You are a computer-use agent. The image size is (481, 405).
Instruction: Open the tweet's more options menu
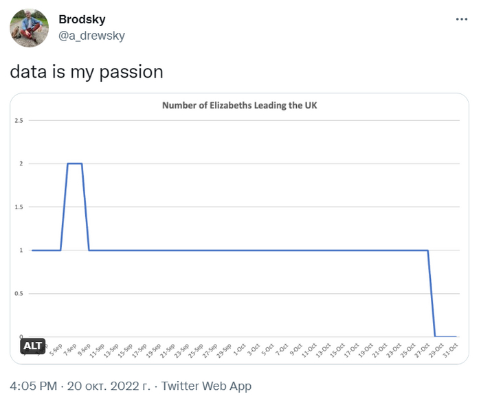coord(461,19)
